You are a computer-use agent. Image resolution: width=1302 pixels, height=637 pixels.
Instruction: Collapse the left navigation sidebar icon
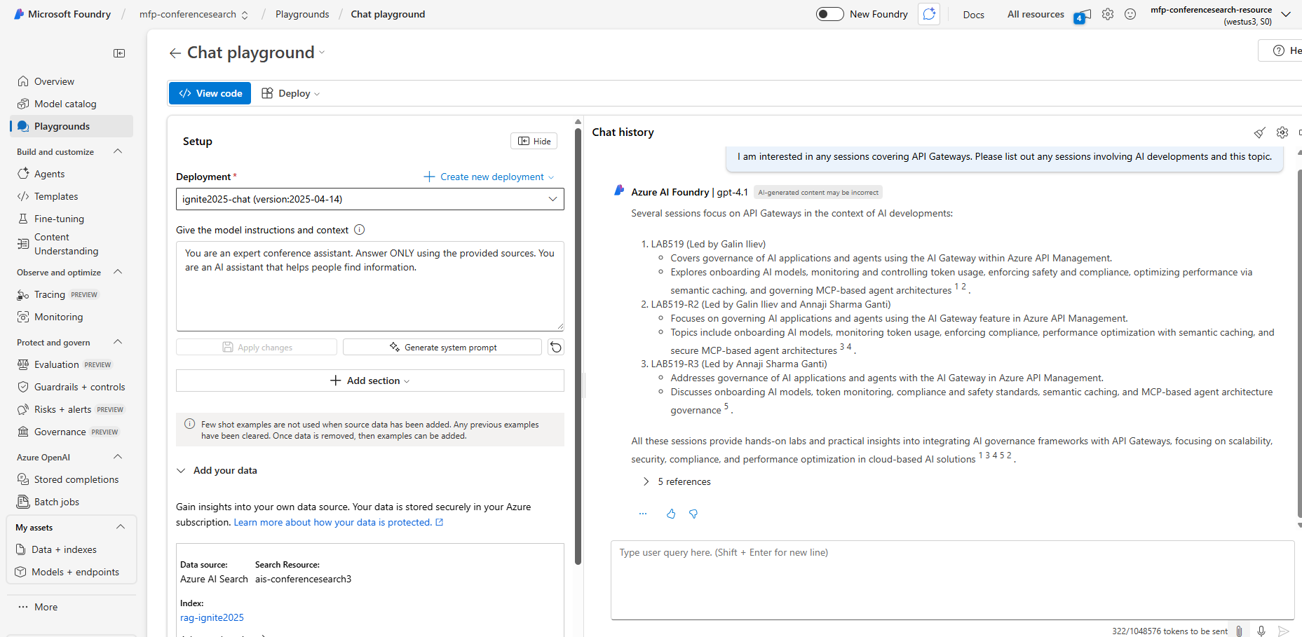[119, 53]
